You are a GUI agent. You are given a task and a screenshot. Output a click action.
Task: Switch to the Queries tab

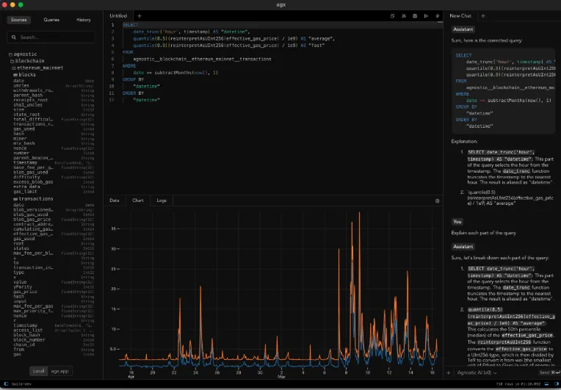51,20
